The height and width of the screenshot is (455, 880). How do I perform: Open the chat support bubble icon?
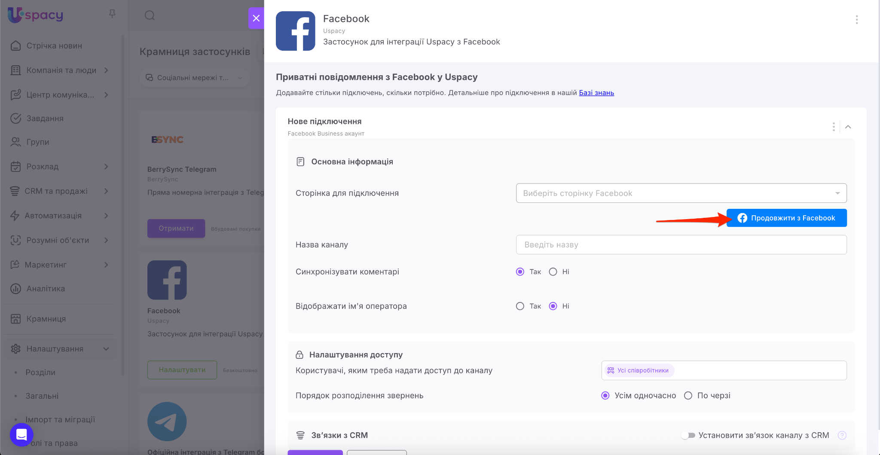(21, 434)
